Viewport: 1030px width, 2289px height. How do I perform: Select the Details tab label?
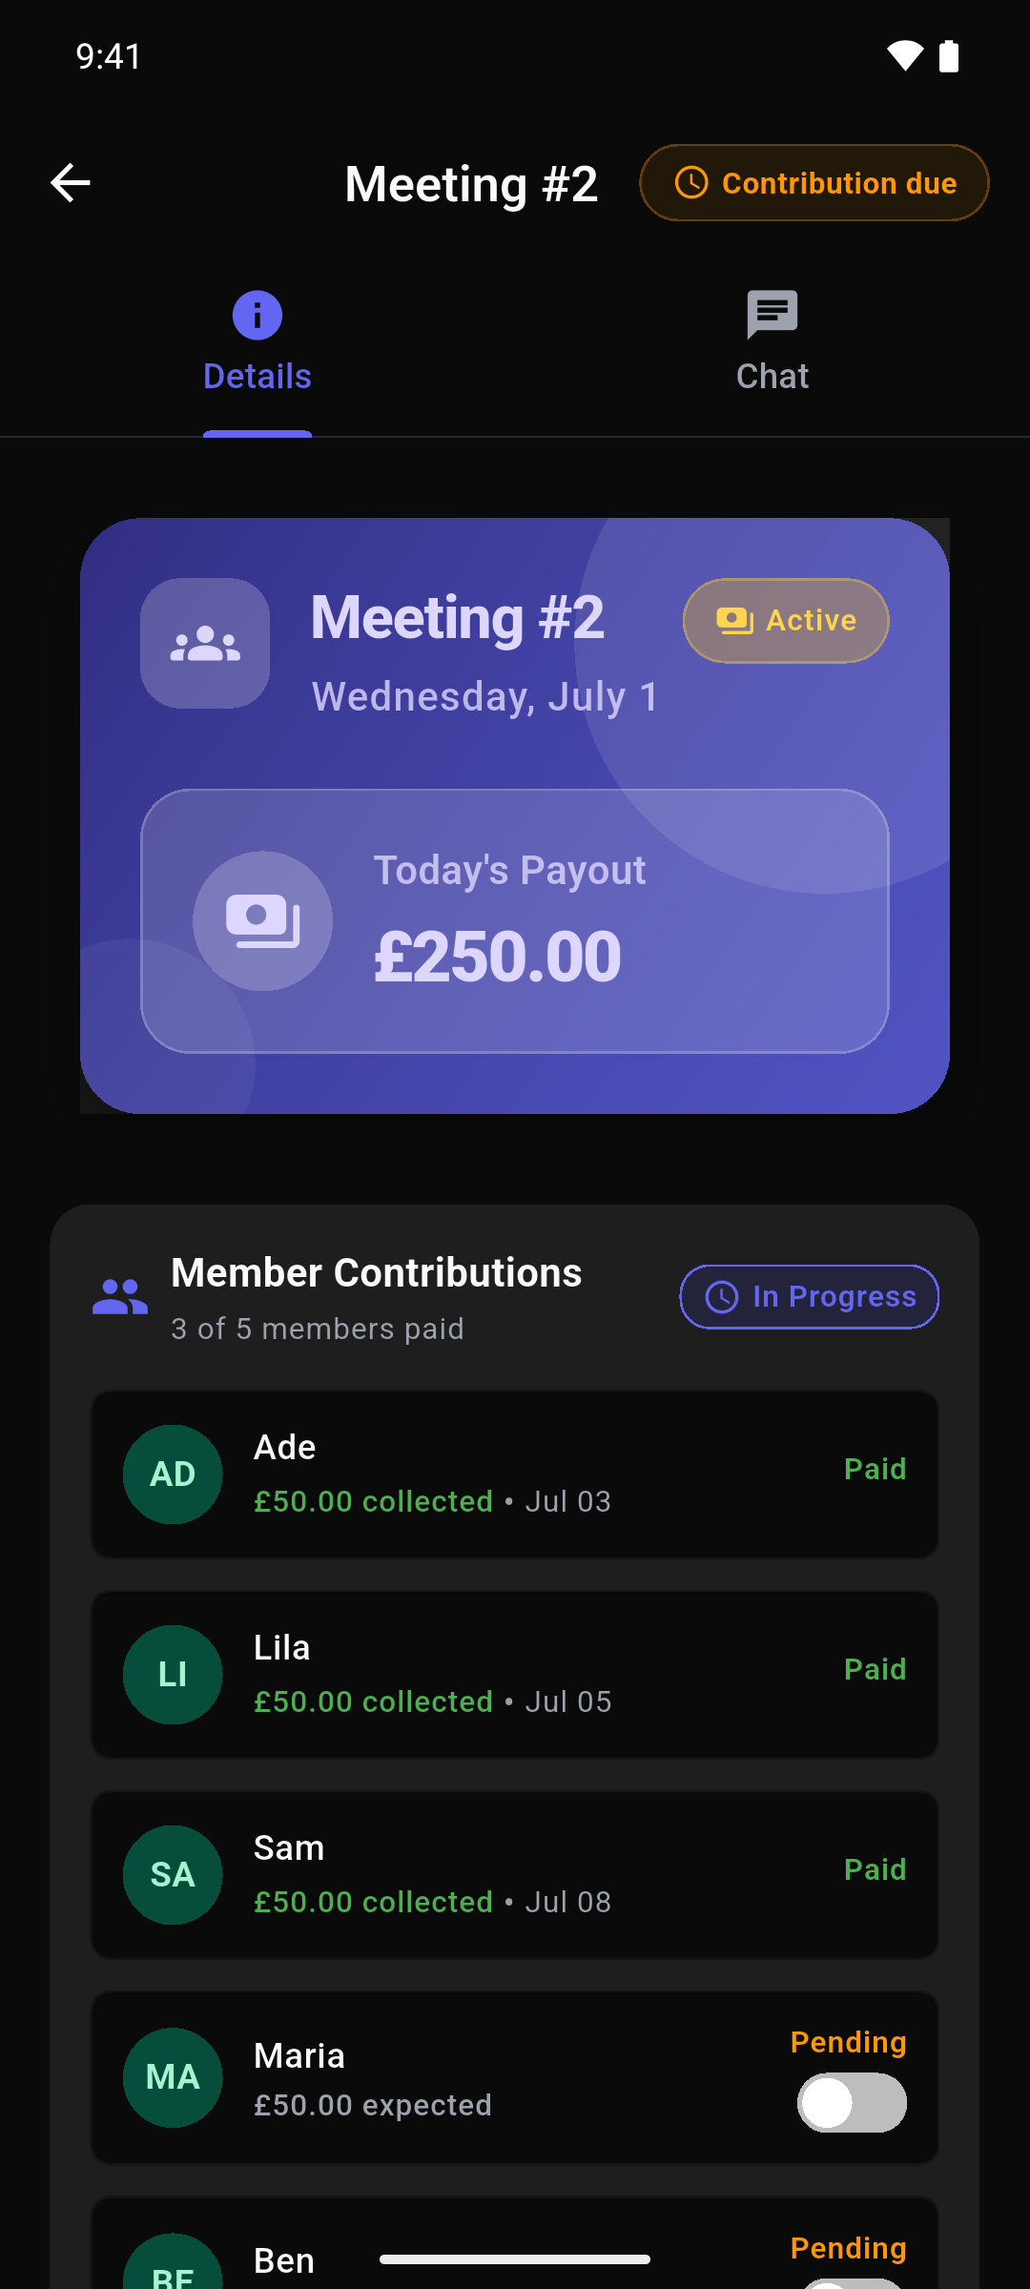(x=257, y=377)
